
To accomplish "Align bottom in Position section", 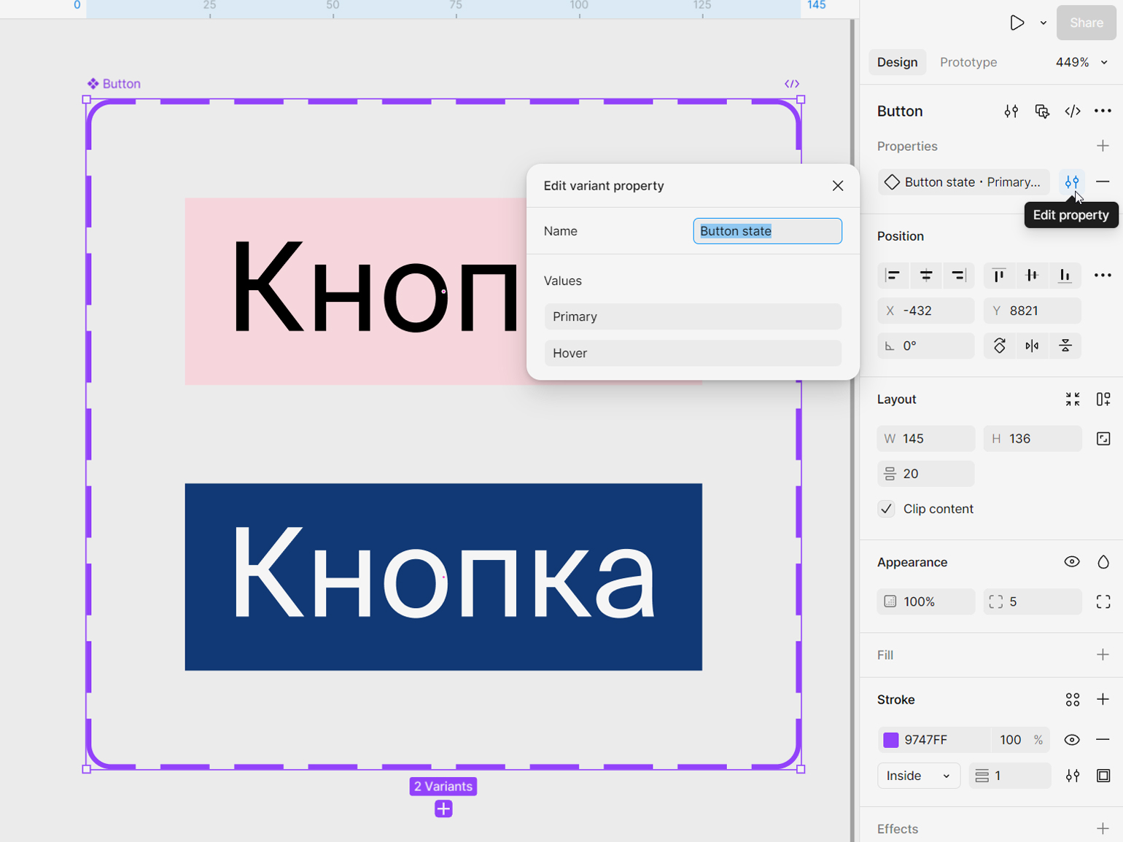I will point(1065,275).
